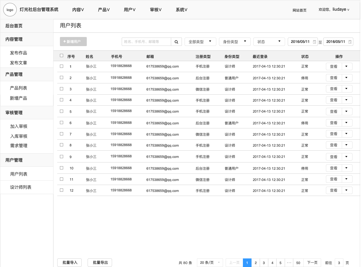Open the end date calendar icon
Image resolution: width=363 pixels, height=267 pixels.
(x=350, y=42)
